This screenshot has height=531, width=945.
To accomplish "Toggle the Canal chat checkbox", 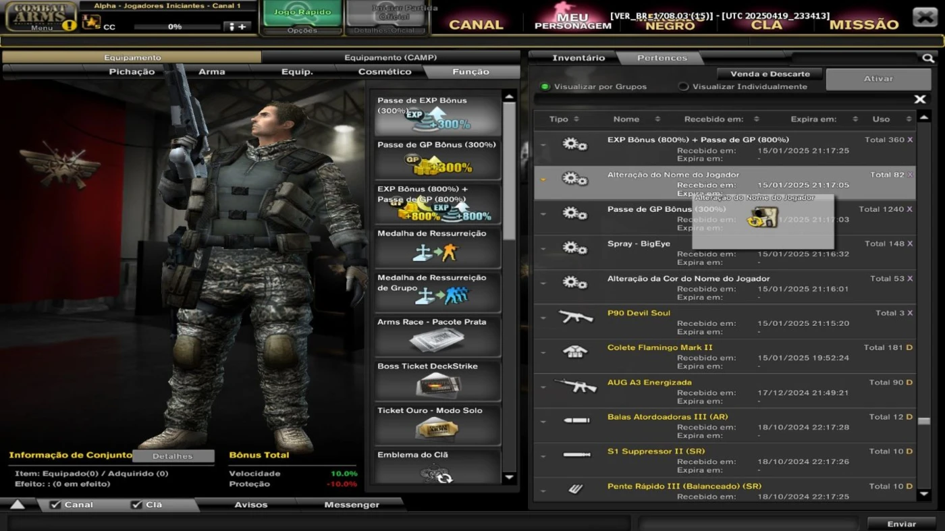I will click(55, 505).
